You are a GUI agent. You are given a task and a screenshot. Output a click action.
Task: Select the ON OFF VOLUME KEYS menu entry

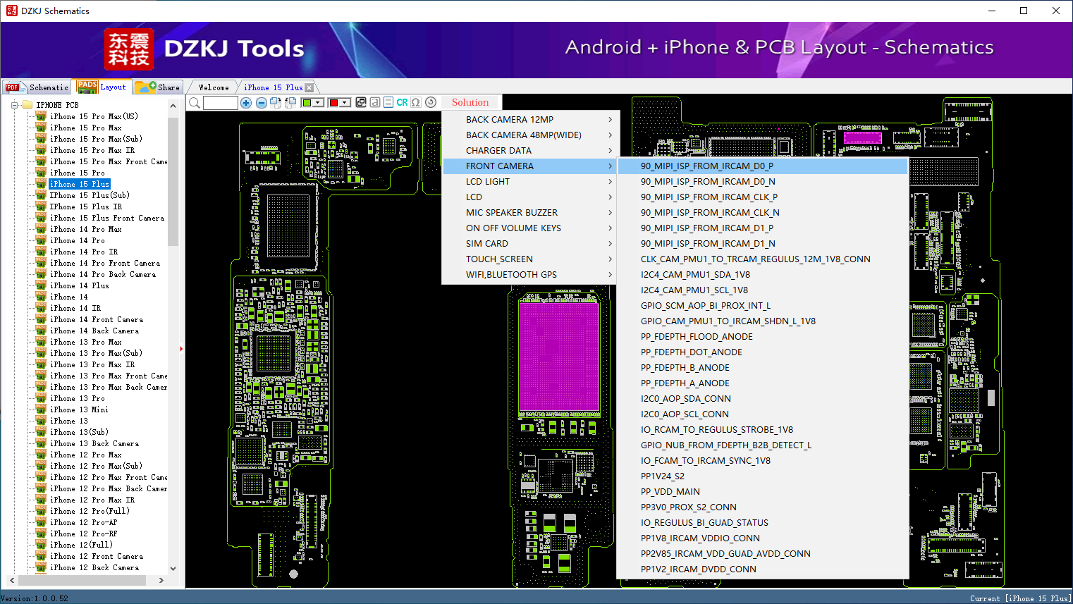tap(530, 228)
